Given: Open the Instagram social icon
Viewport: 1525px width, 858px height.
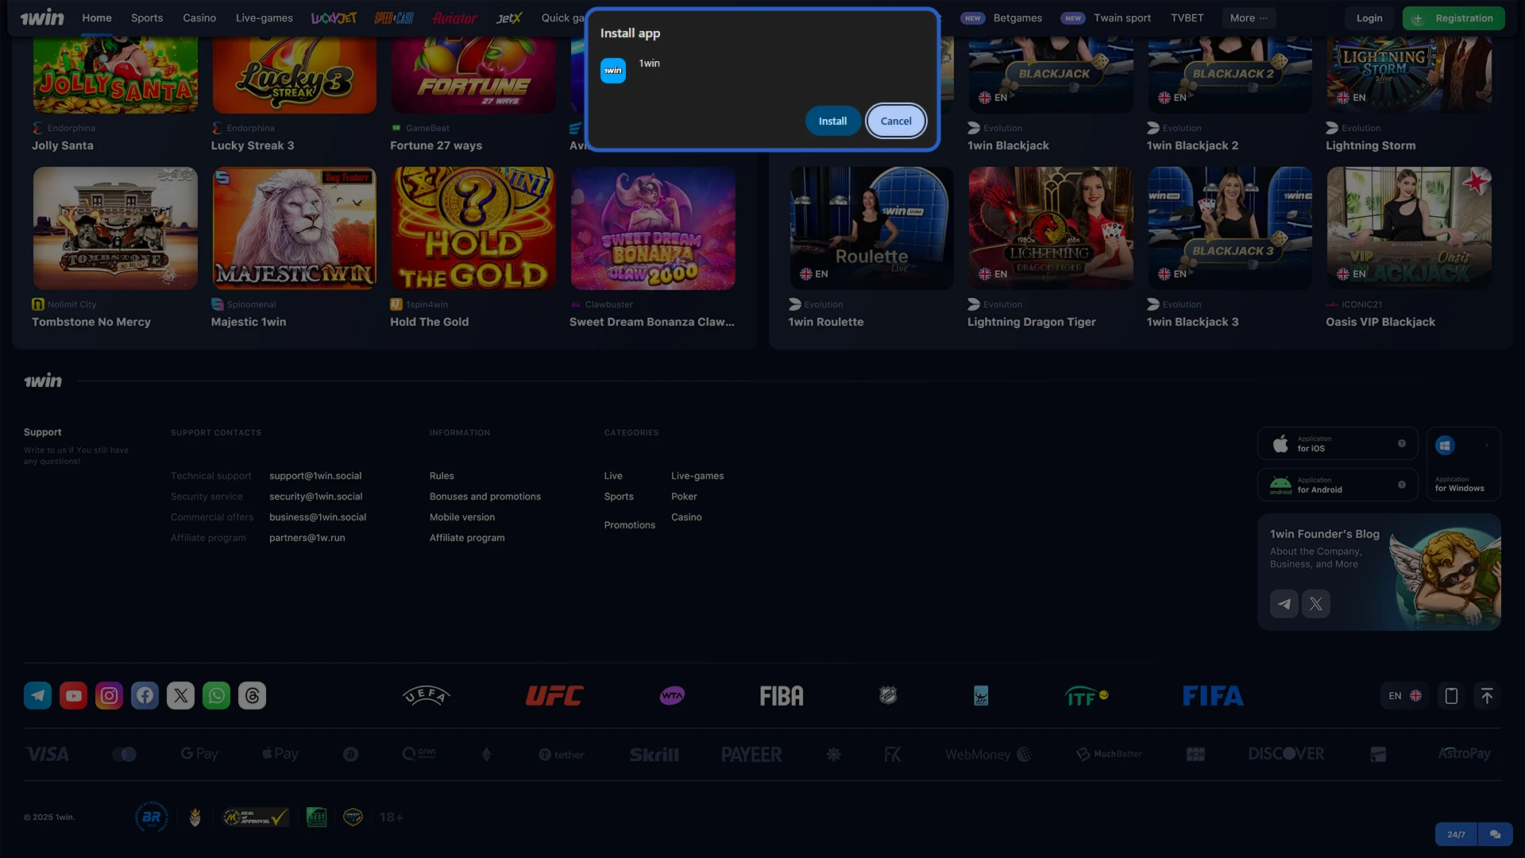Looking at the screenshot, I should [x=109, y=696].
